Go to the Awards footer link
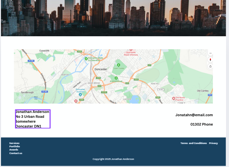229x167 pixels. pyautogui.click(x=14, y=150)
